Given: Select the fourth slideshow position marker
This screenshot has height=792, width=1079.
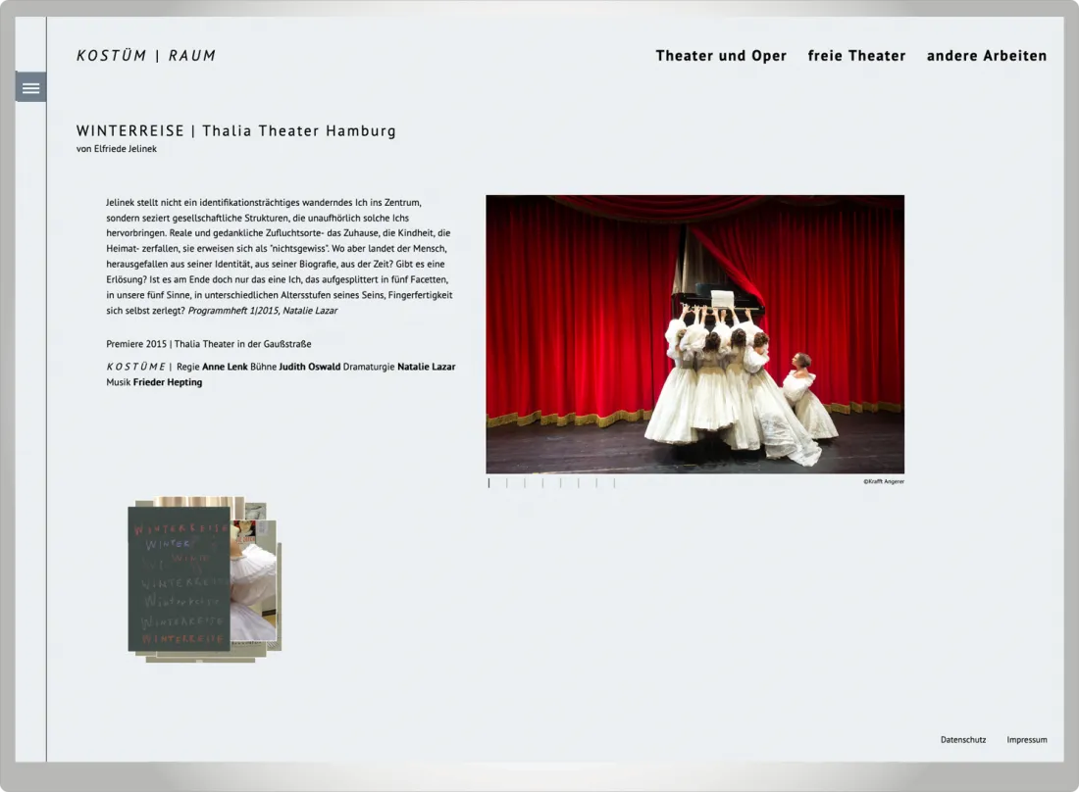Looking at the screenshot, I should pyautogui.click(x=543, y=482).
